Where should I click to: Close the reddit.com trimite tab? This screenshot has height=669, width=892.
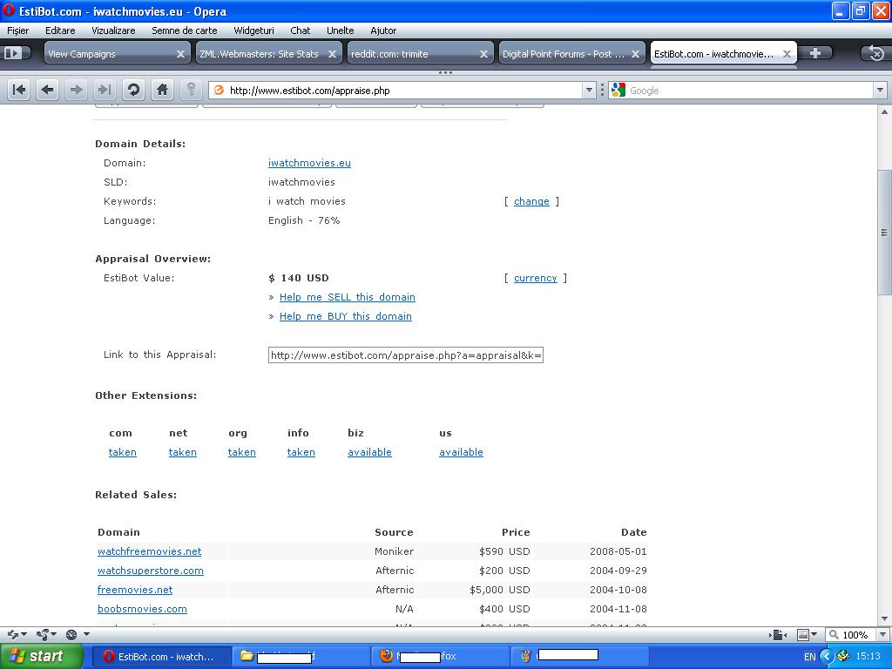(483, 54)
